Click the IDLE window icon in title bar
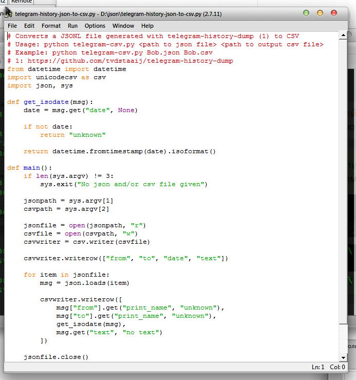The width and height of the screenshot is (356, 380). click(8, 14)
